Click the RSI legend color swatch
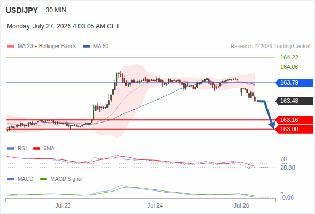Screen dimensions: 315x214 pyautogui.click(x=11, y=149)
